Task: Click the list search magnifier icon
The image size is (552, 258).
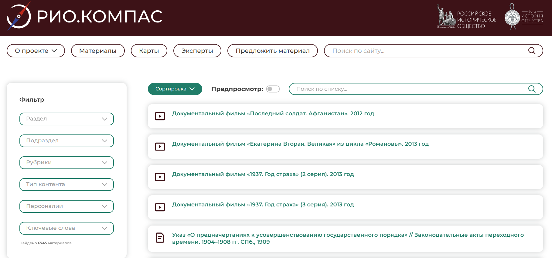Action: click(532, 89)
